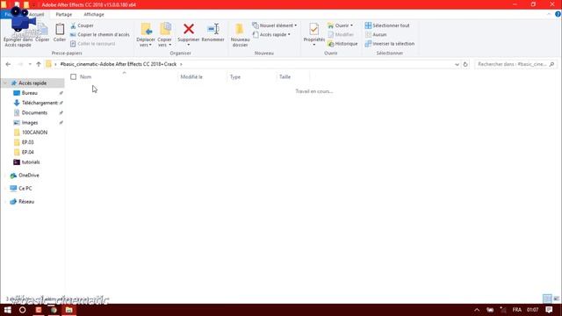The height and width of the screenshot is (316, 562).
Task: Show hidden system tray icons
Action: pyautogui.click(x=477, y=310)
